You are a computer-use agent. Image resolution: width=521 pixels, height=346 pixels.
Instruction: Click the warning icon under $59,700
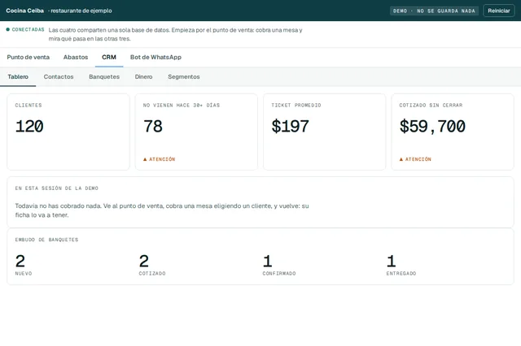point(401,159)
